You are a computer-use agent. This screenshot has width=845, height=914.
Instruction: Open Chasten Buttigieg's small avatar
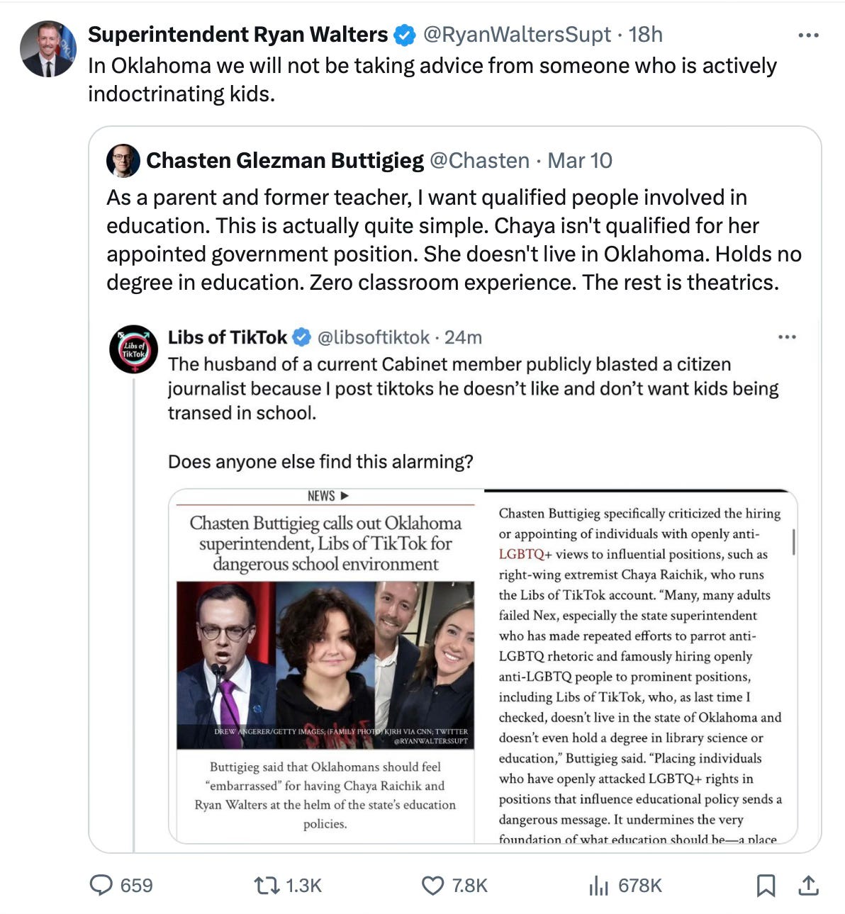(x=123, y=161)
